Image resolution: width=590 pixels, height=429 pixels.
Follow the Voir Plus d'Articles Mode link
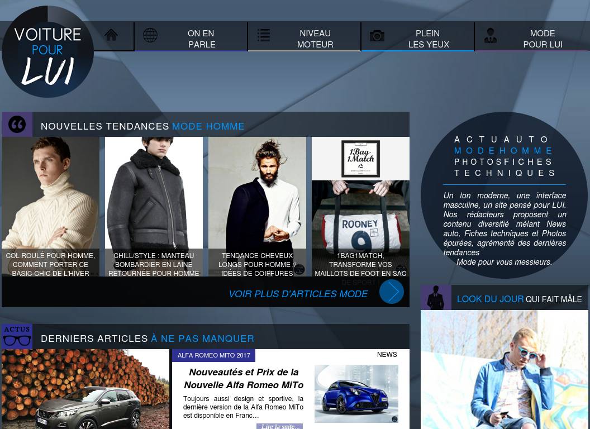pyautogui.click(x=298, y=294)
